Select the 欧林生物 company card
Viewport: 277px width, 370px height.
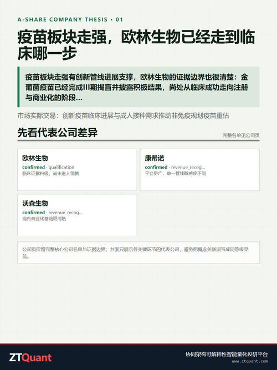click(x=77, y=170)
